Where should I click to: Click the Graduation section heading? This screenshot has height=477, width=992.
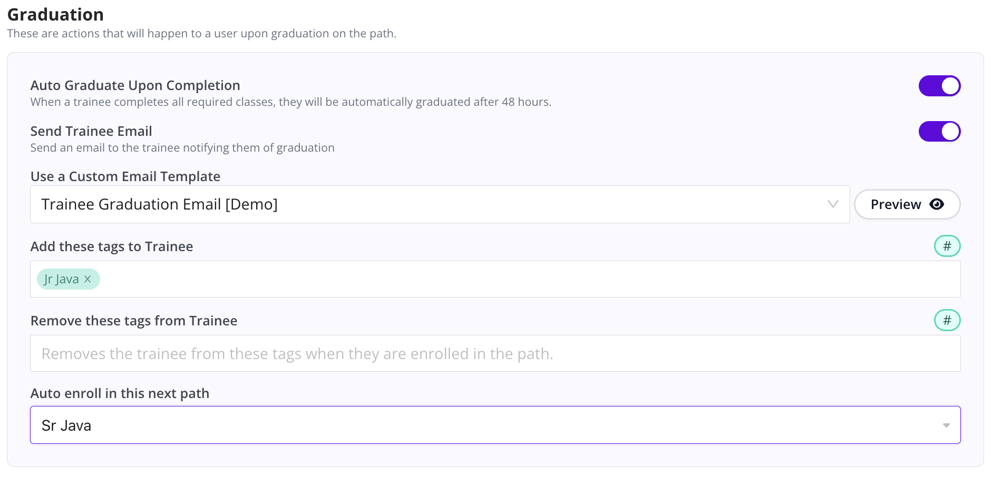click(55, 15)
